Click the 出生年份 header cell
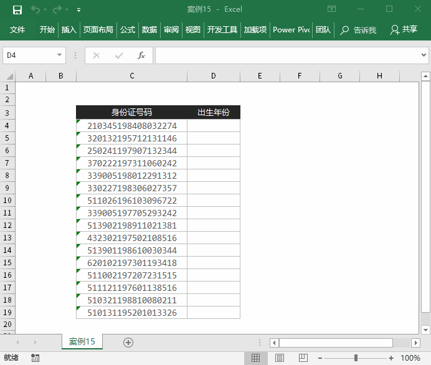 [214, 112]
